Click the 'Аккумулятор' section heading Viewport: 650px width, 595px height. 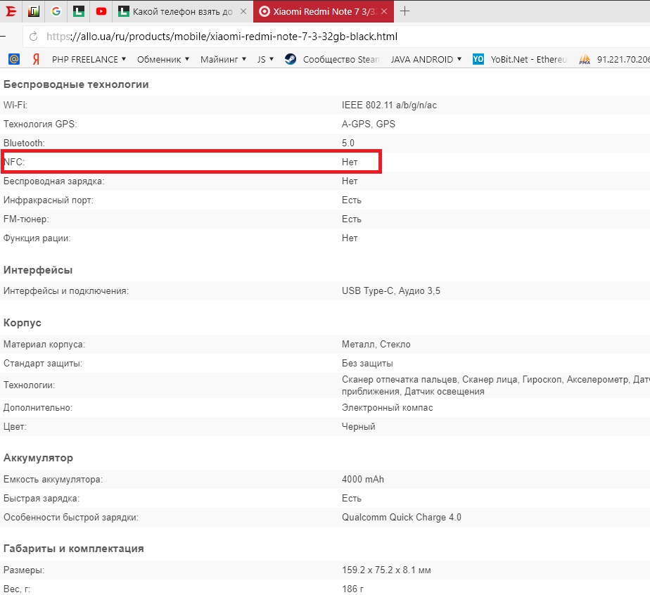pyautogui.click(x=38, y=458)
